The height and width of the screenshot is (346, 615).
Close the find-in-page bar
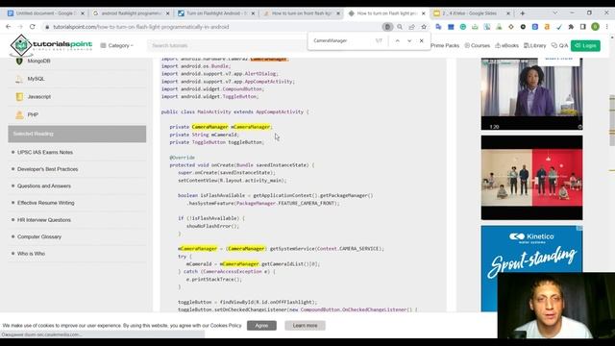point(422,40)
